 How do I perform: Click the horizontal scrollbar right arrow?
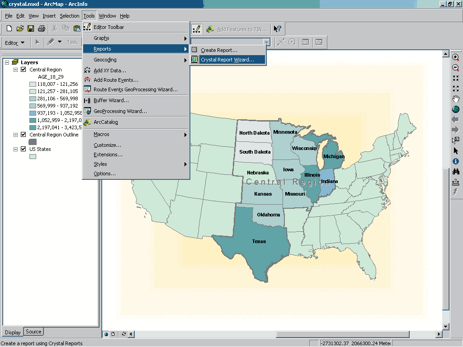click(439, 334)
